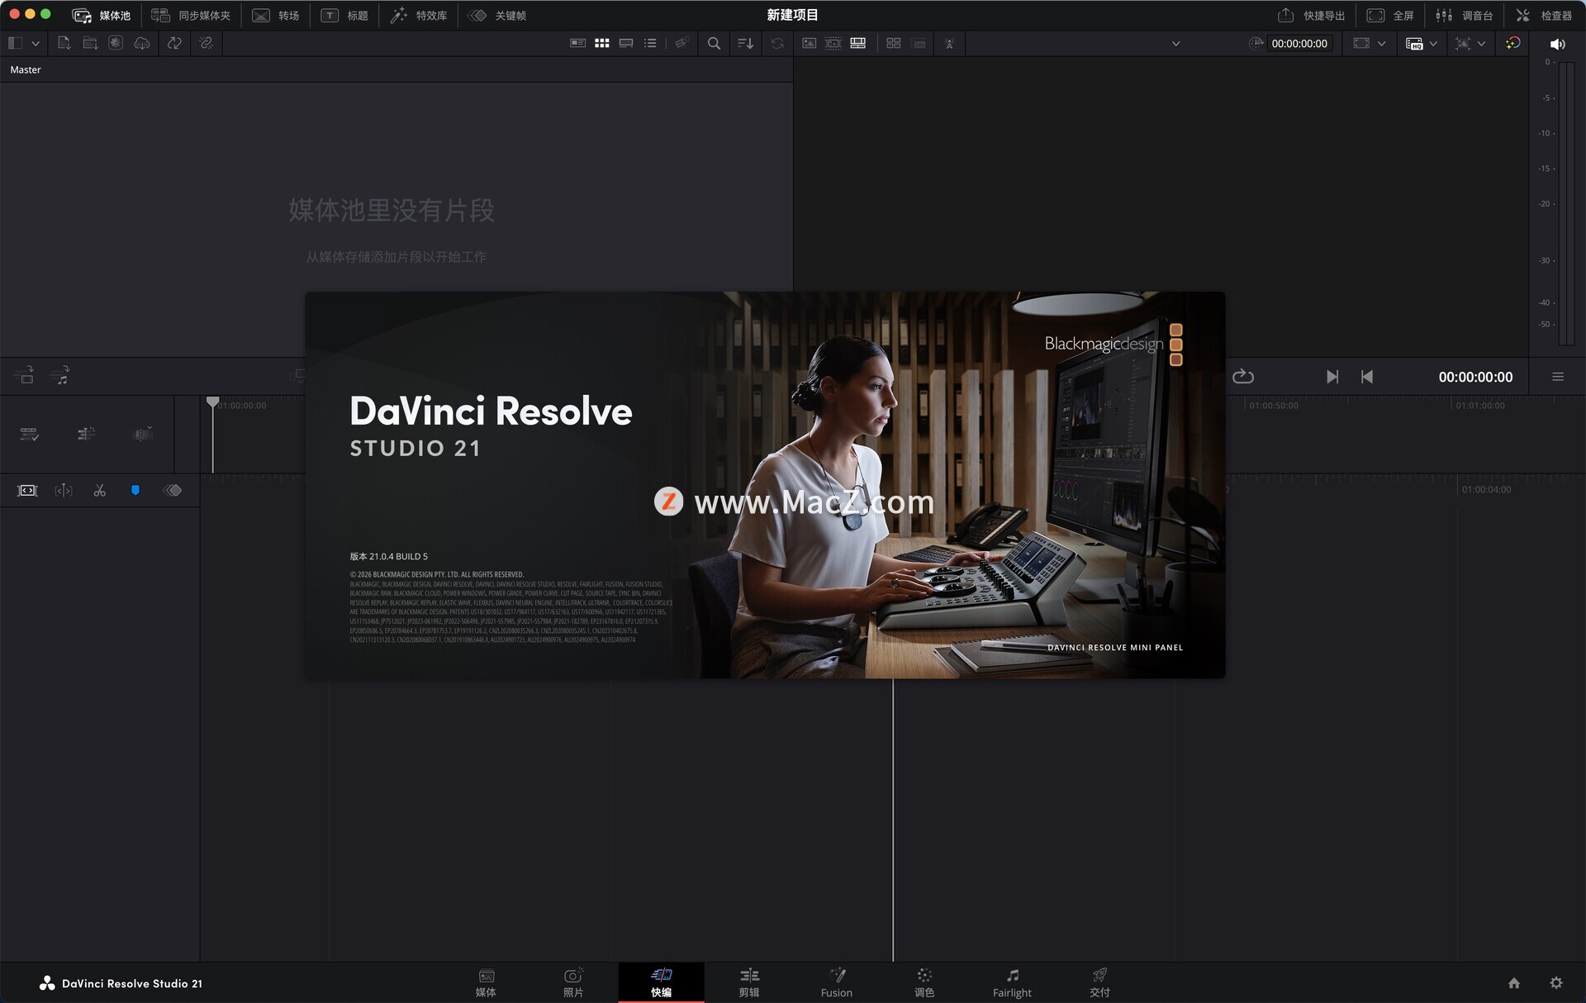Select the Master bin label
This screenshot has height=1003, width=1586.
pos(26,69)
